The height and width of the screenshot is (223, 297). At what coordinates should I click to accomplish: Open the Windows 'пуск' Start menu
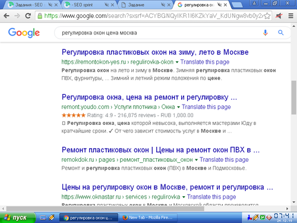tap(17, 218)
